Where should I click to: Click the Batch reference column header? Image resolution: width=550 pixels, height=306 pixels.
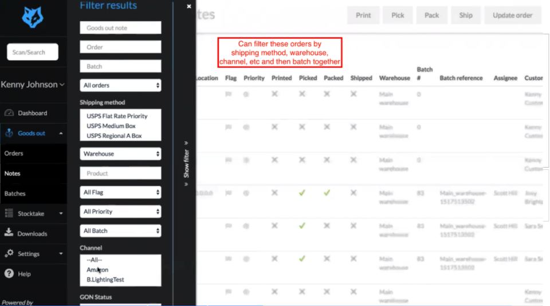pos(461,78)
